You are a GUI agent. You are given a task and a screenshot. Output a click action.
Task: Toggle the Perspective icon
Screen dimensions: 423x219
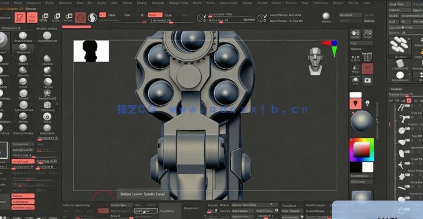(356, 69)
